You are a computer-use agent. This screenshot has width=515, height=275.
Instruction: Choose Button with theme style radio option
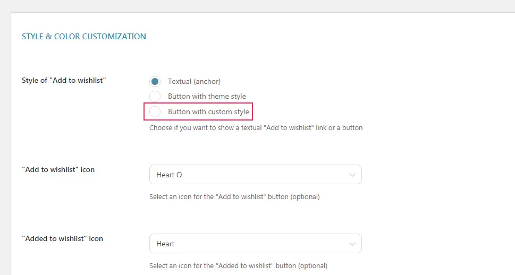[x=155, y=97]
